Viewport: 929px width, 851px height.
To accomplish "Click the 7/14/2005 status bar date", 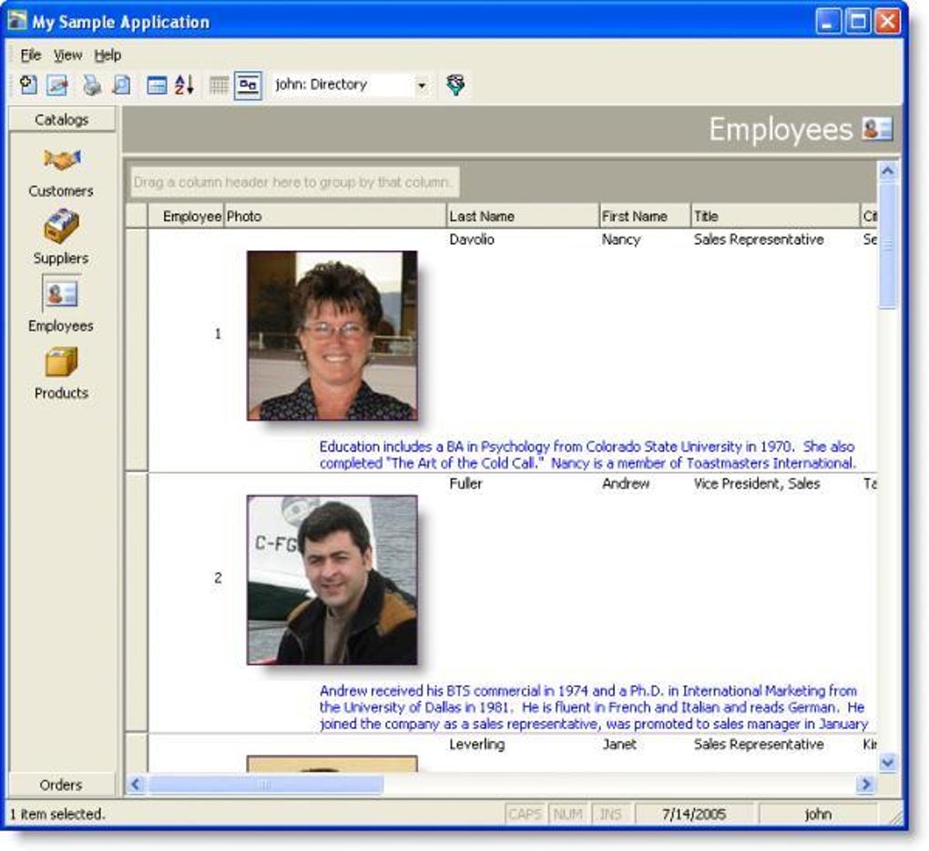I will [x=694, y=815].
